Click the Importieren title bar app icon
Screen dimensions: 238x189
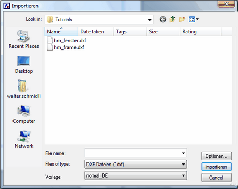coord(7,6)
